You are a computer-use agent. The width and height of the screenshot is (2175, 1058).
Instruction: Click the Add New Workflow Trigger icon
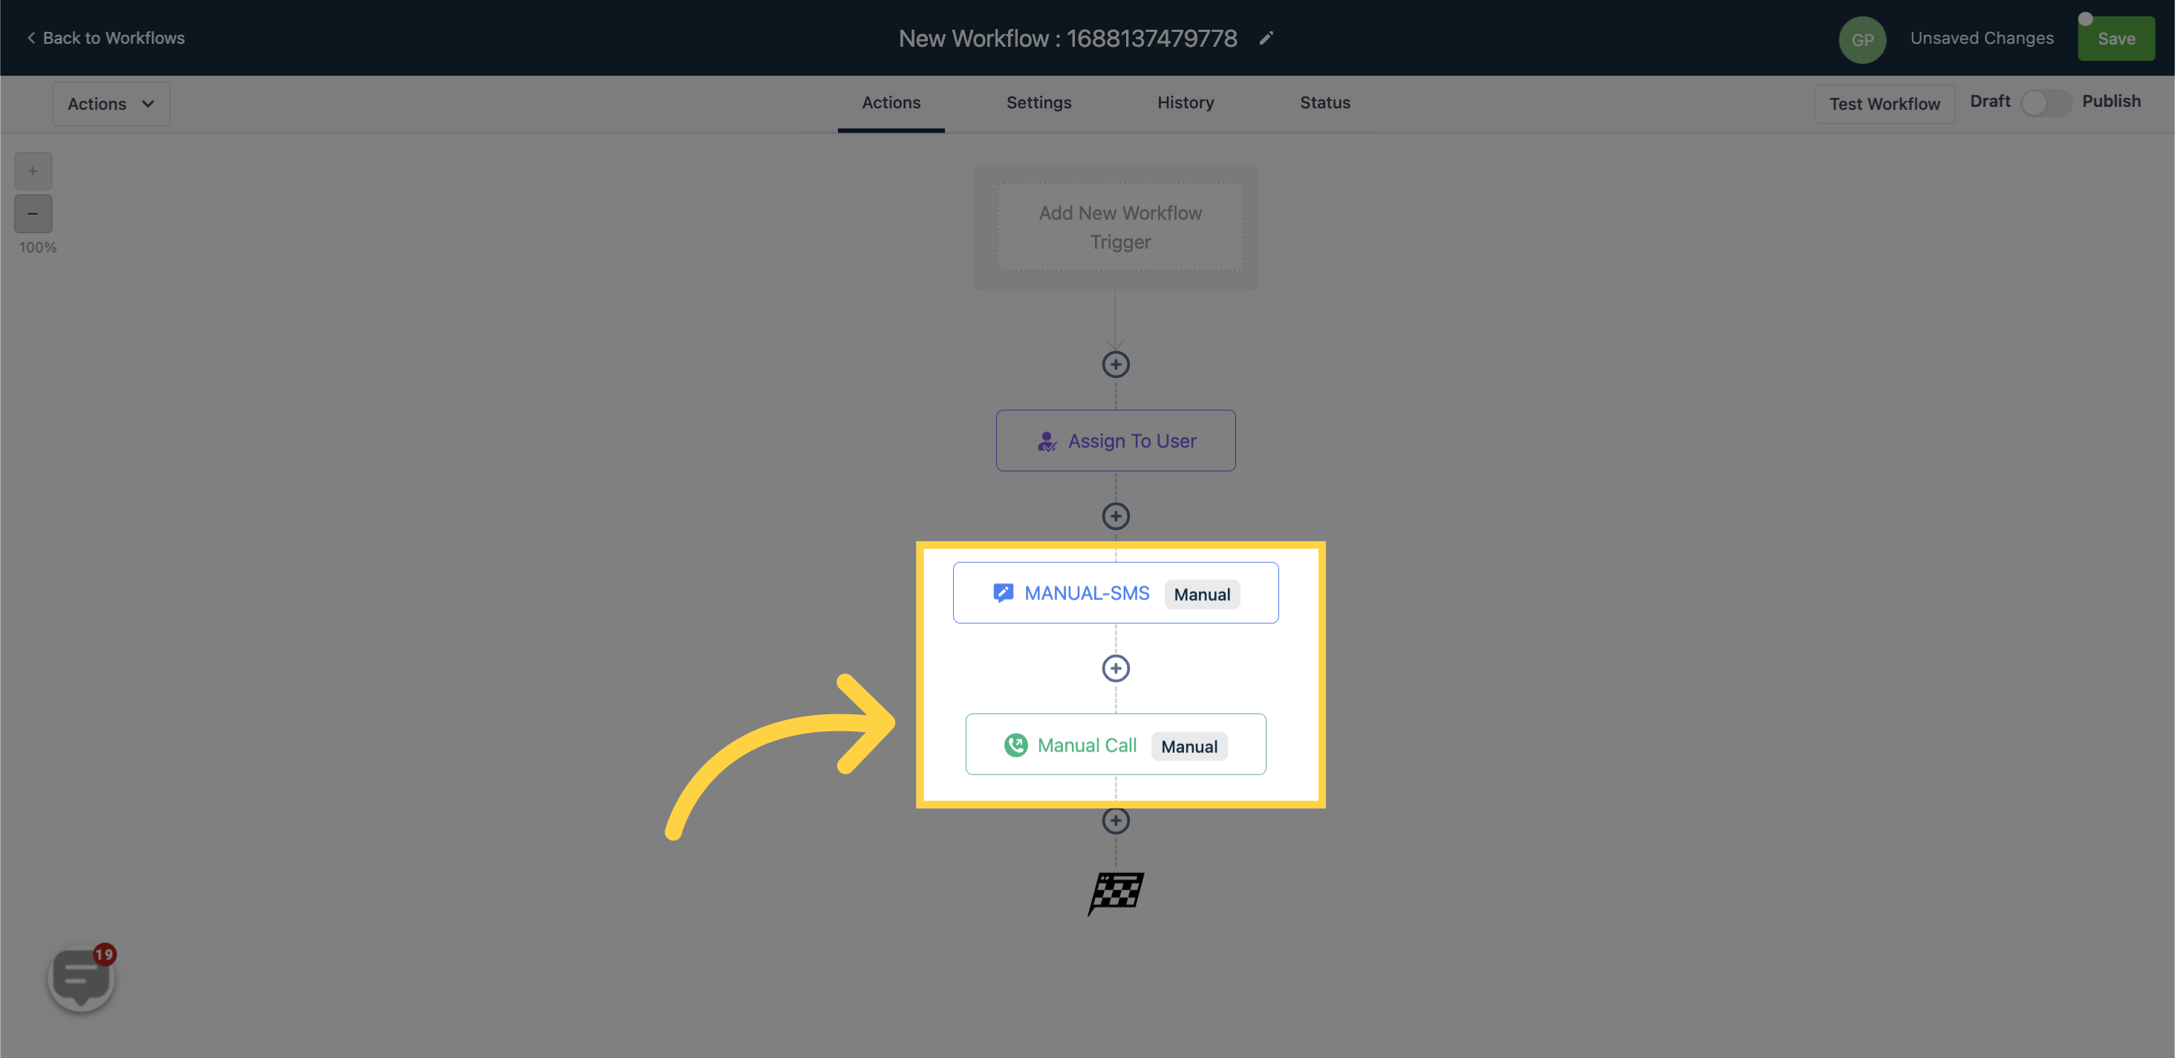[1119, 226]
